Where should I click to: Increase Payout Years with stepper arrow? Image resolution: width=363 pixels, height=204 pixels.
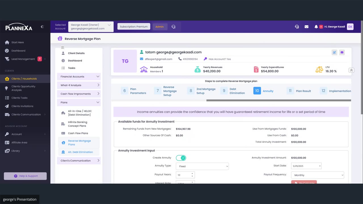point(192,173)
